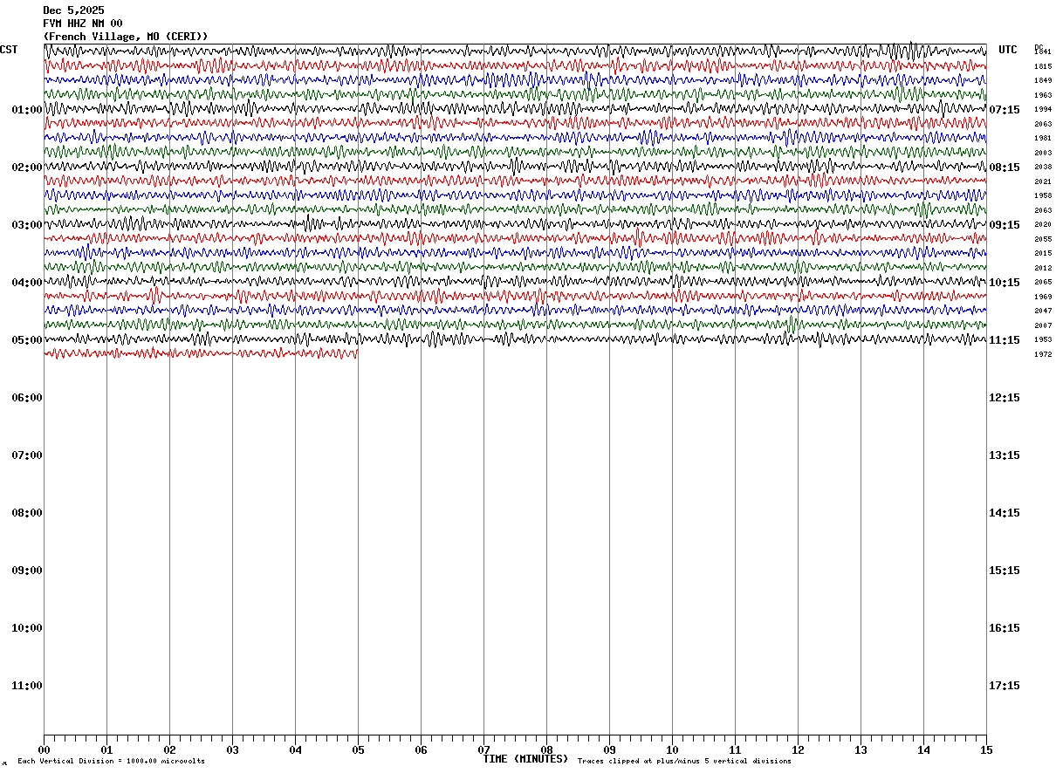Click the minute axis tick label '03'
This screenshot has width=1056, height=773.
point(232,750)
